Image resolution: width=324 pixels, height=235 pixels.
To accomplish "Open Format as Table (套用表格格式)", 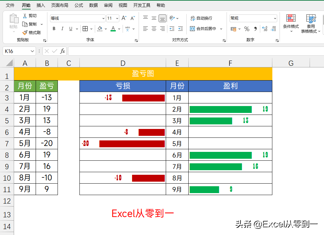I will click(x=311, y=24).
